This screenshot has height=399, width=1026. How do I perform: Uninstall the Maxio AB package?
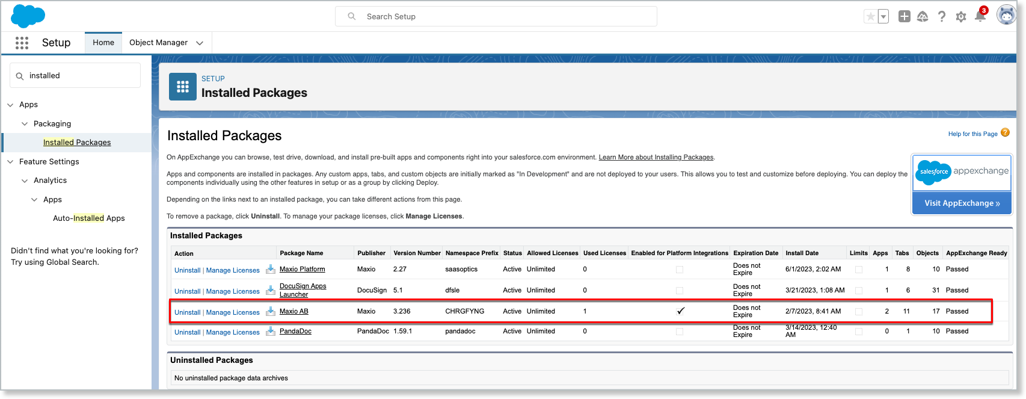pyautogui.click(x=187, y=312)
